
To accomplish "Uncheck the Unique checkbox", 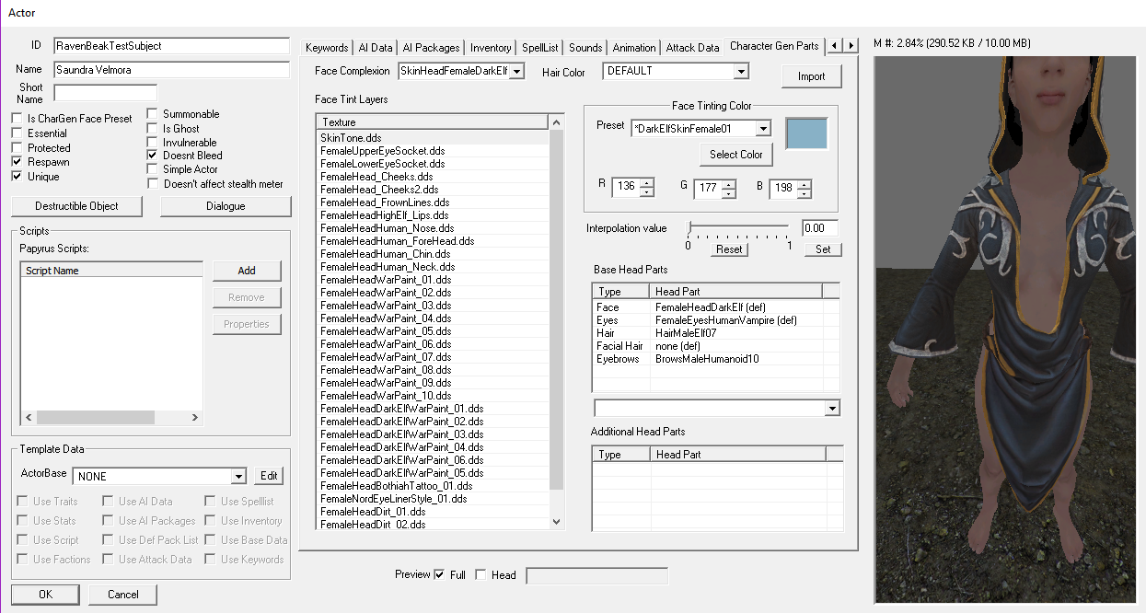I will 17,177.
